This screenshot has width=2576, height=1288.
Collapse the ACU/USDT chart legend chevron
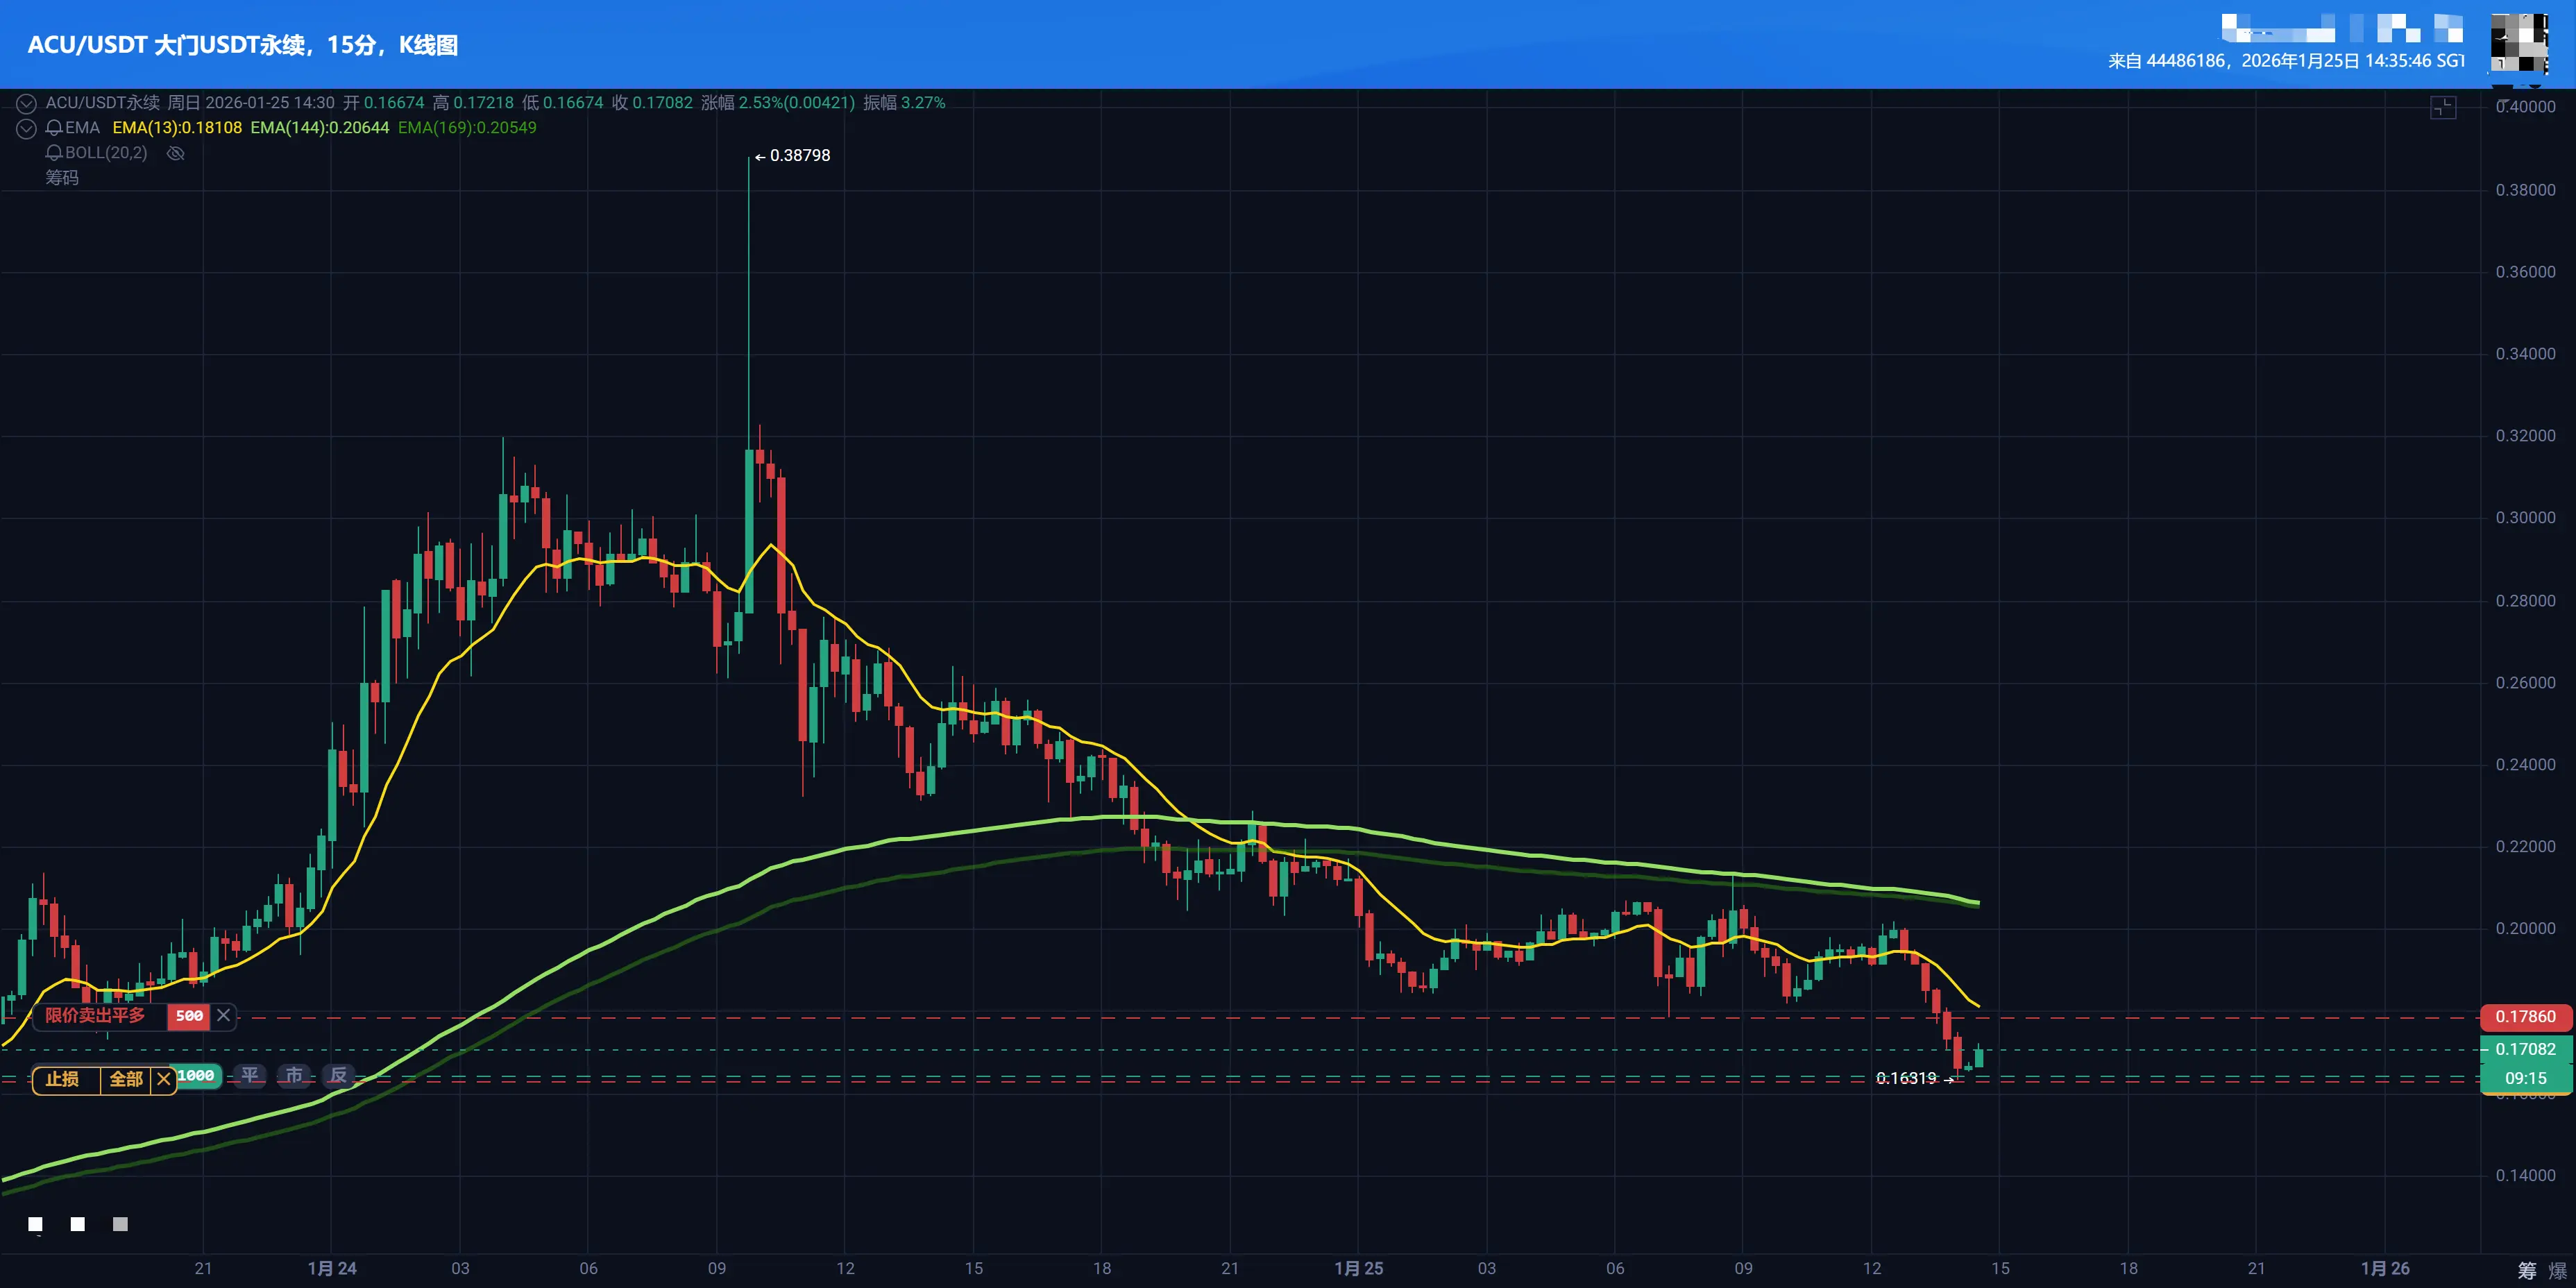tap(27, 103)
